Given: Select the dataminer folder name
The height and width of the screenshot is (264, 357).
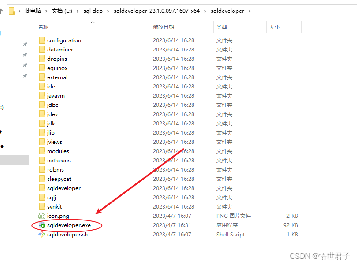Looking at the screenshot, I should [x=60, y=49].
